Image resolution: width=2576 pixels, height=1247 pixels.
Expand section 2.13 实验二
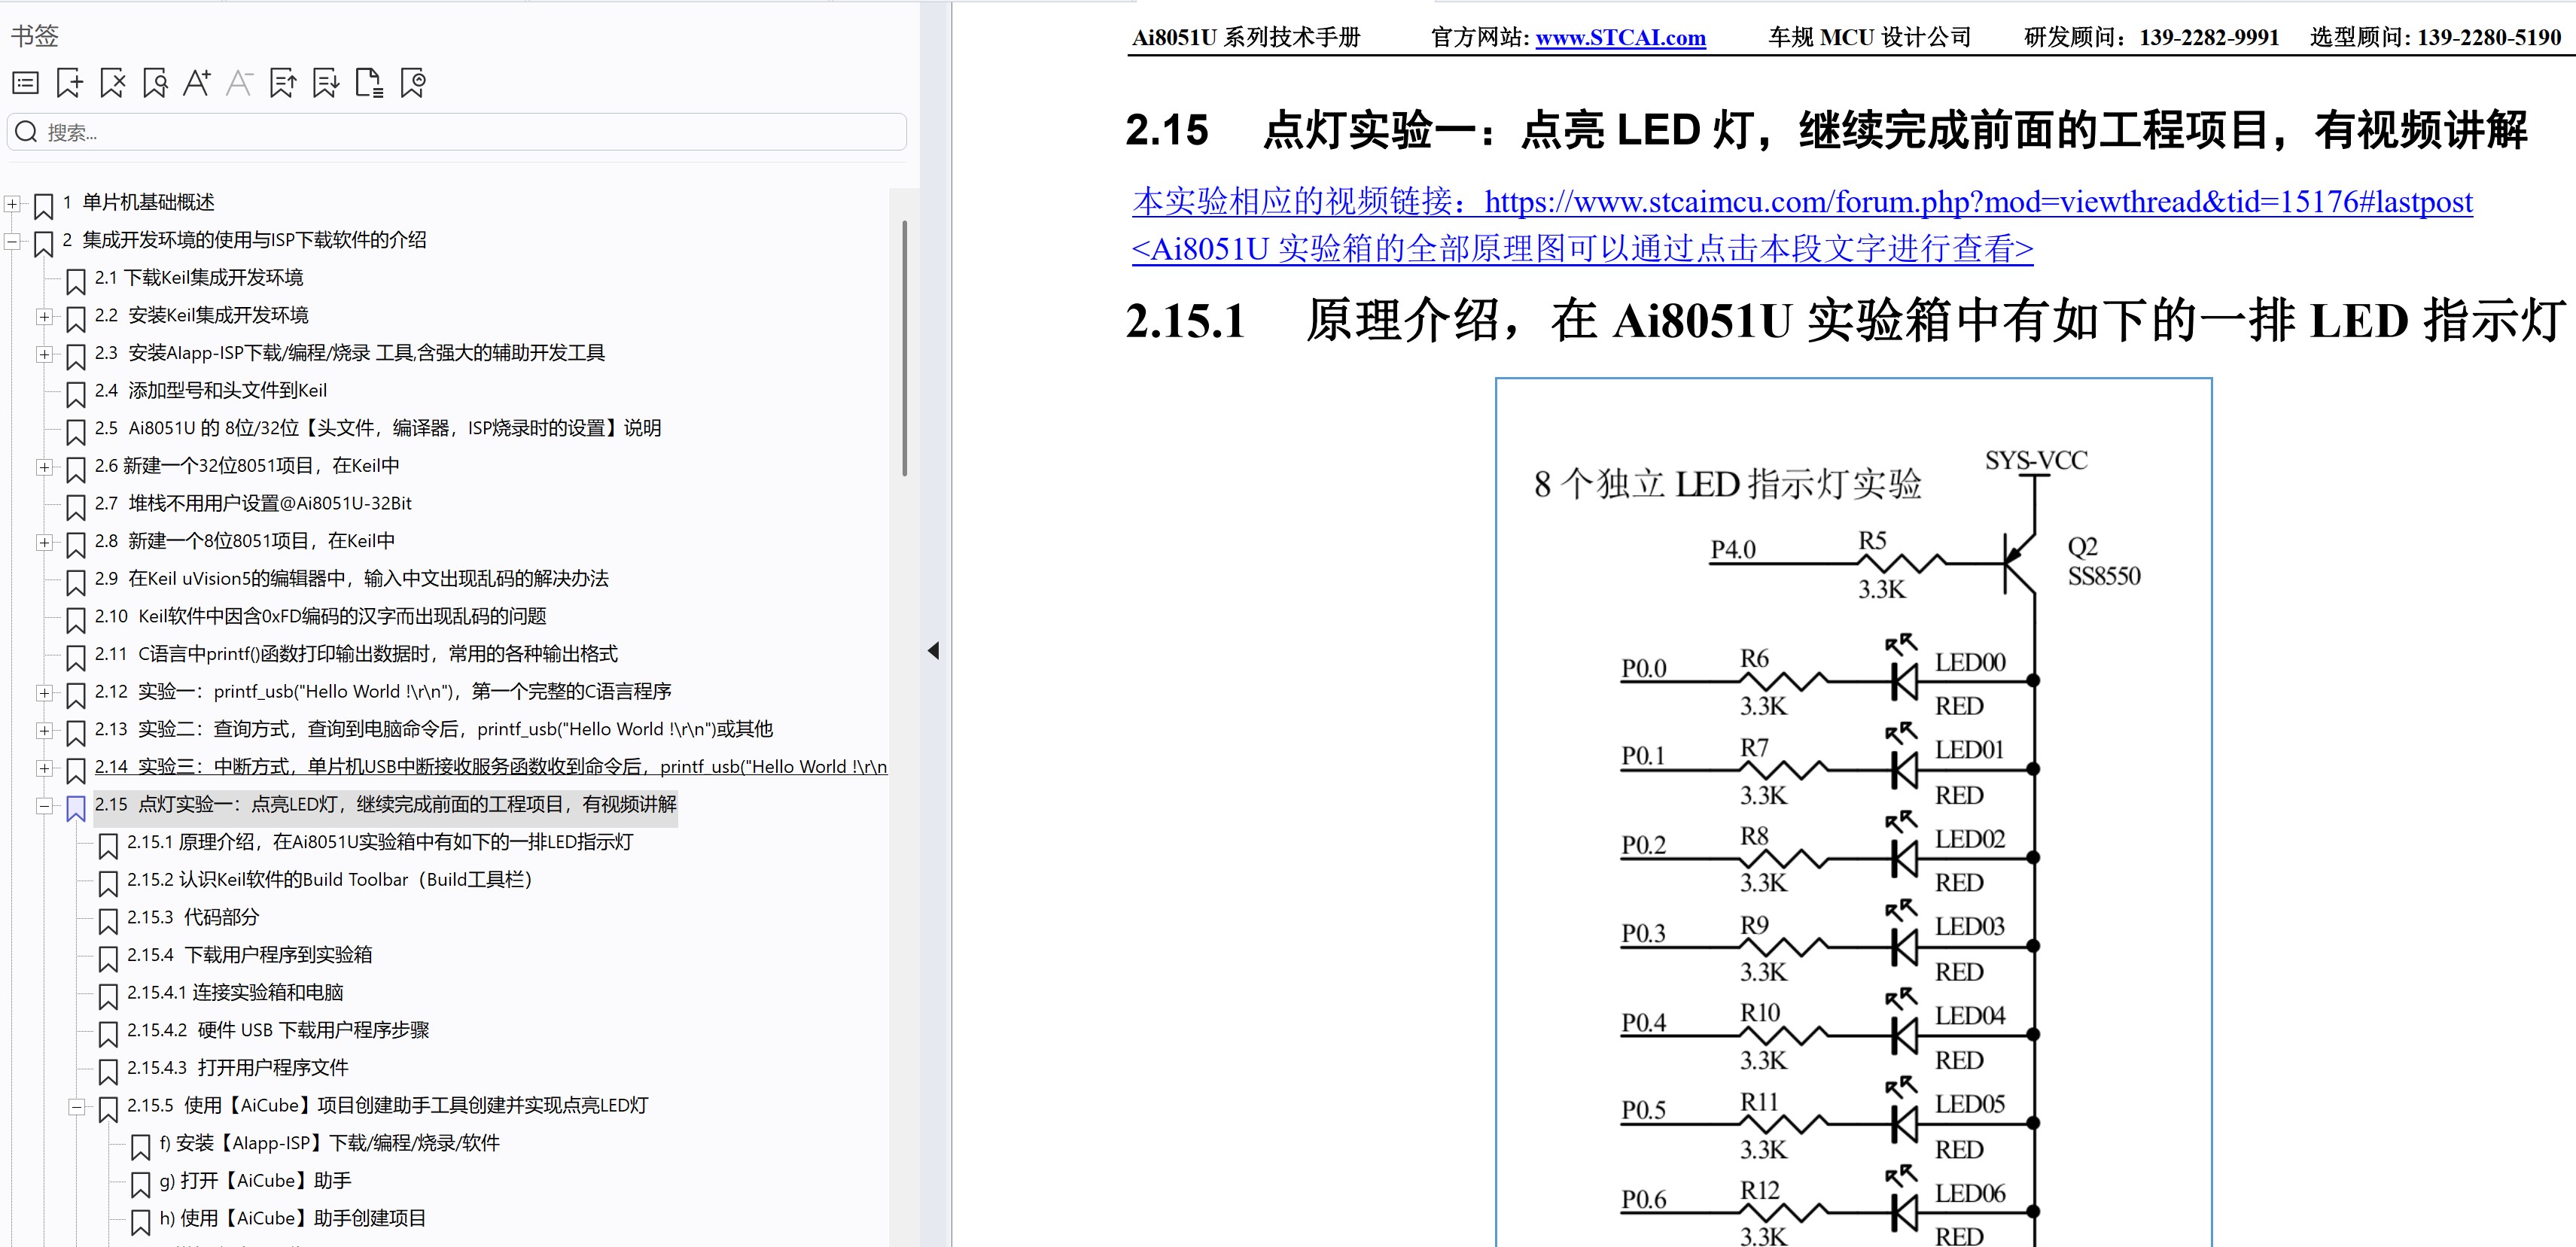44,731
